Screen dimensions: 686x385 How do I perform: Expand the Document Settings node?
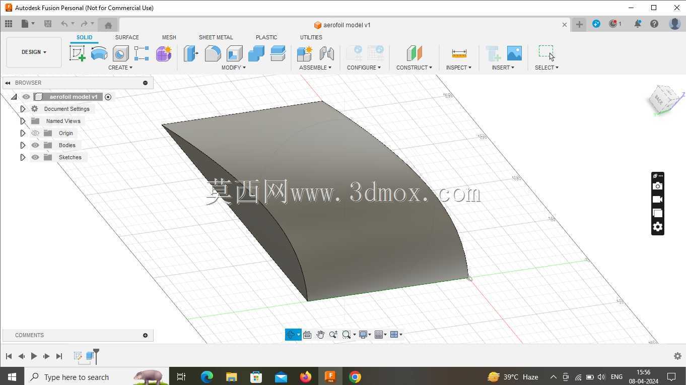tap(23, 109)
